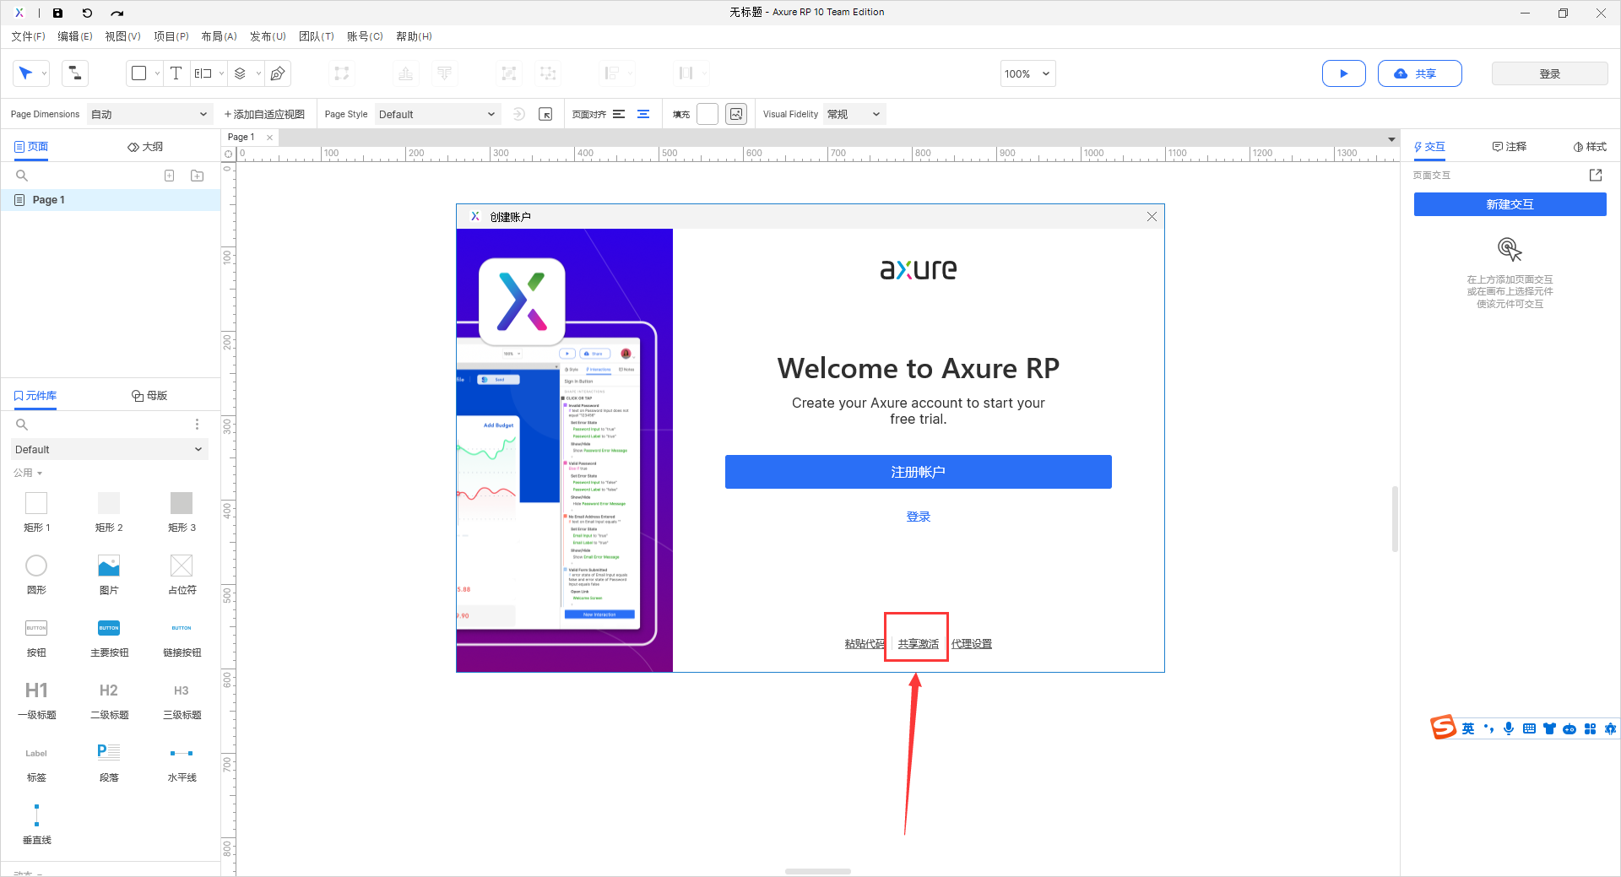The height and width of the screenshot is (877, 1621).
Task: Select the connector tool in the toolbar
Action: point(74,73)
